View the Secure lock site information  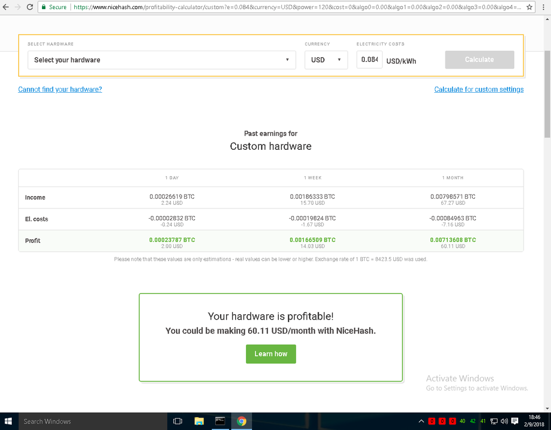click(x=54, y=7)
